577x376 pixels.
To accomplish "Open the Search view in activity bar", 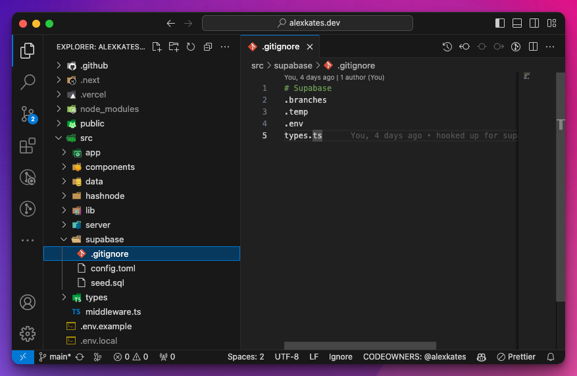I will [x=28, y=82].
